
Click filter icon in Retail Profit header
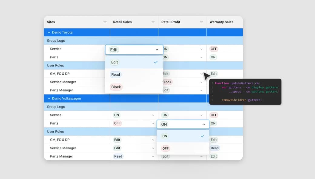[x=201, y=22]
